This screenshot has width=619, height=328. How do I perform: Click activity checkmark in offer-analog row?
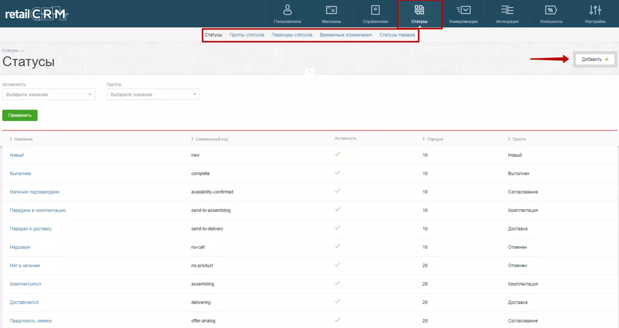tap(338, 319)
